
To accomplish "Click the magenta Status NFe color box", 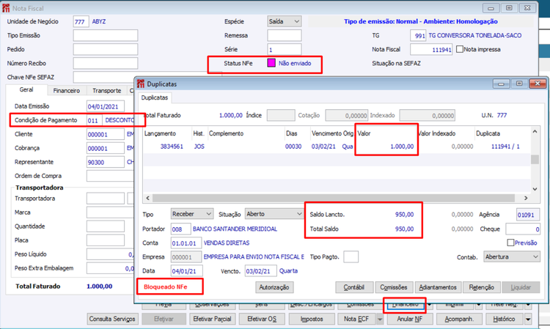I will (x=271, y=64).
